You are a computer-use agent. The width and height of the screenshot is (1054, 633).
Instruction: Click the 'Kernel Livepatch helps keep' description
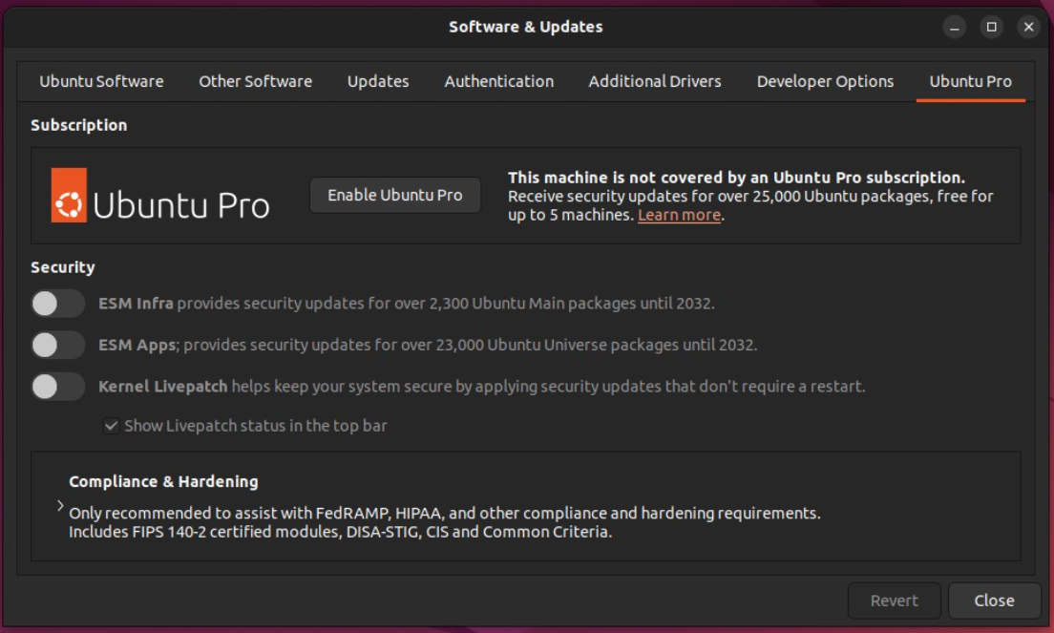[481, 387]
